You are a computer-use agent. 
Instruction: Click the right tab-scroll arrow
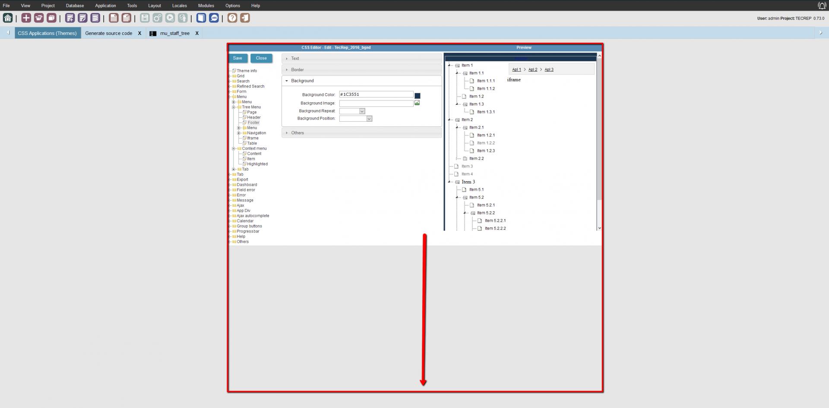tap(821, 33)
